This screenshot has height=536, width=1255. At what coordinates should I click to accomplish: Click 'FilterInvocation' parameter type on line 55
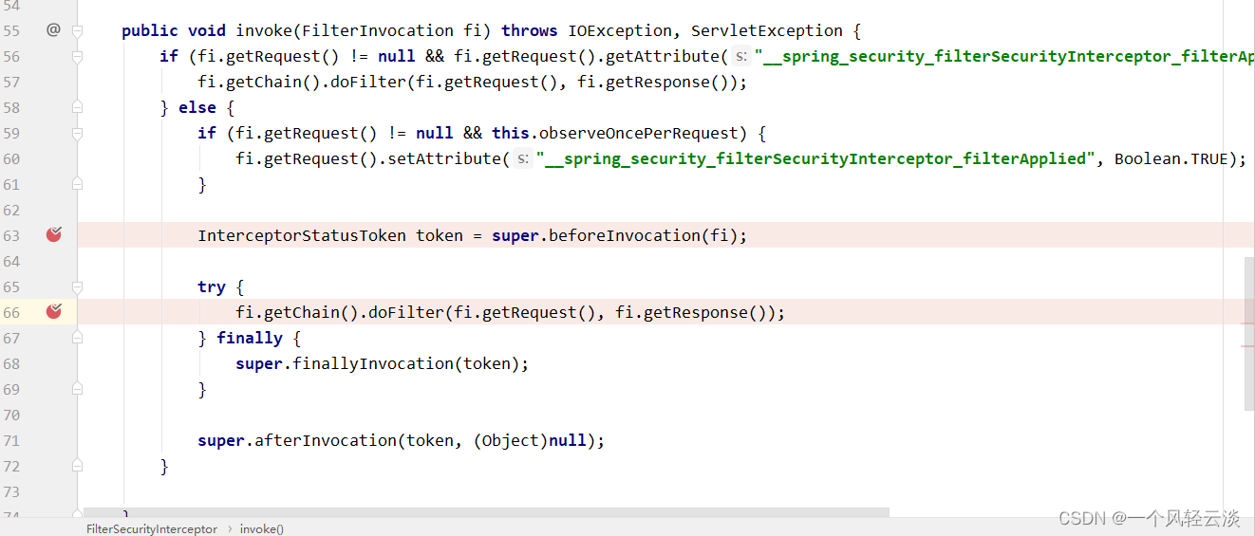tap(378, 31)
